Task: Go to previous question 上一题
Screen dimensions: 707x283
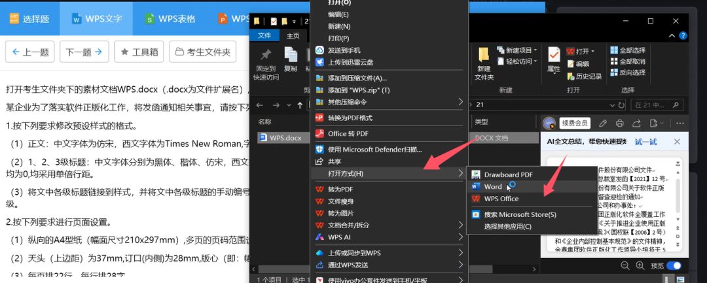Action: coord(29,52)
